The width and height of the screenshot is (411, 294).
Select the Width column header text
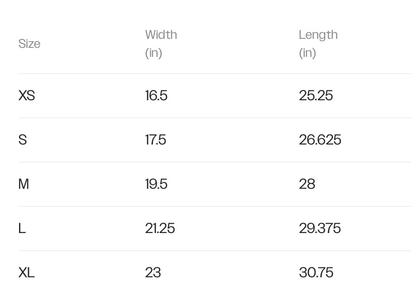point(161,35)
